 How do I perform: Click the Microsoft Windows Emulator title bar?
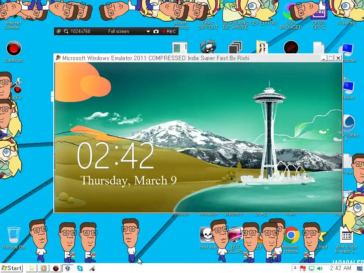click(x=187, y=58)
